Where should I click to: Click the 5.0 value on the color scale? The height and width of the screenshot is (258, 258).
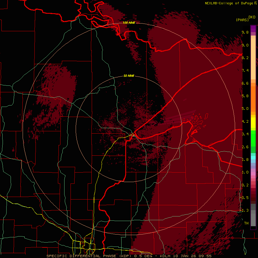click(x=245, y=109)
